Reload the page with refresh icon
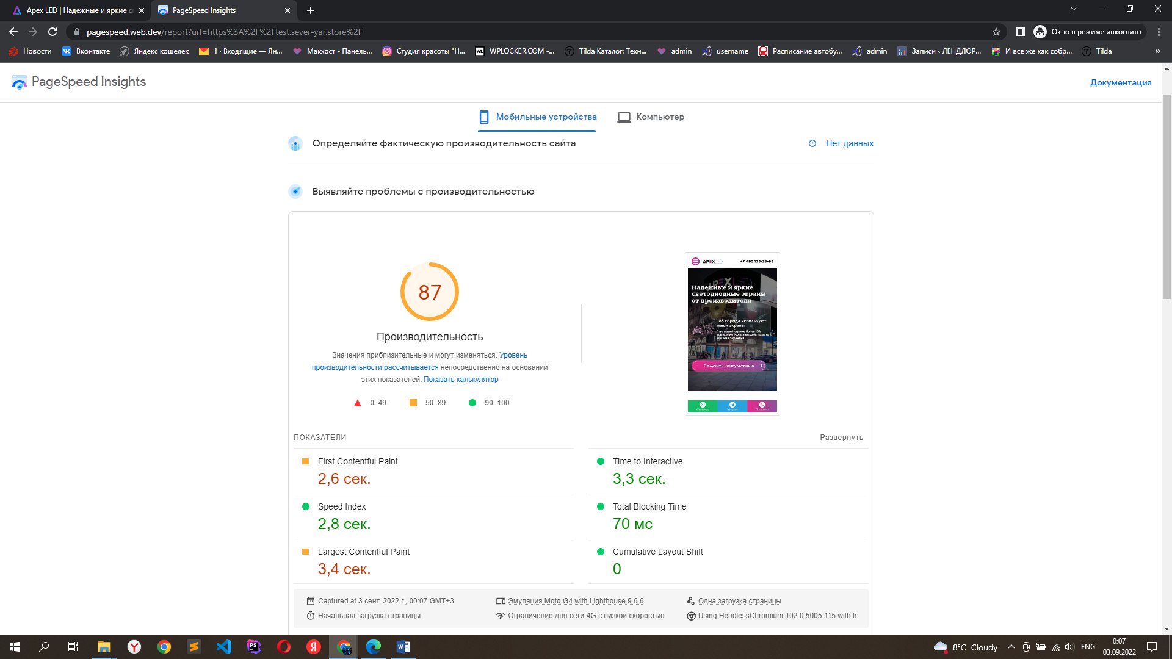 pyautogui.click(x=52, y=32)
